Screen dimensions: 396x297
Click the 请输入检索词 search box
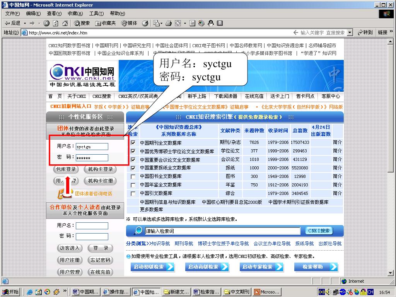point(222,231)
